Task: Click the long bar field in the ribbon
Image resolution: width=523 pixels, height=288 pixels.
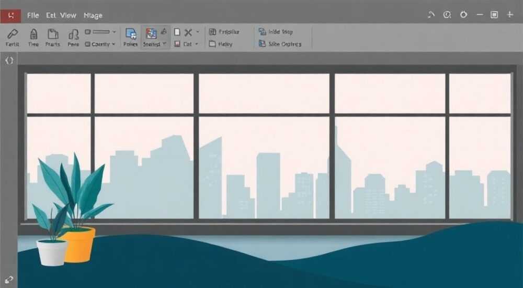Action: click(x=101, y=32)
